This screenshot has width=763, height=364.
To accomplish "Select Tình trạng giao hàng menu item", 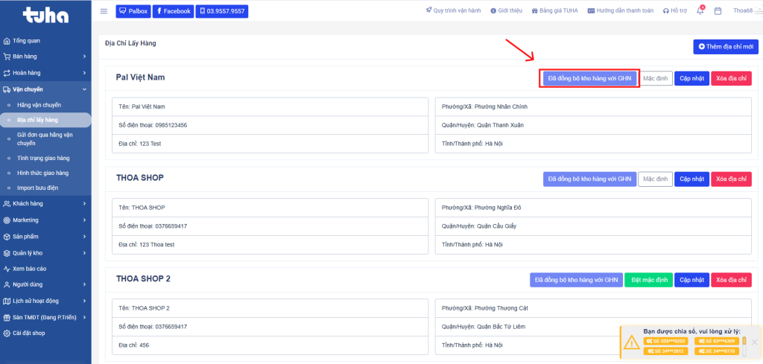I will [x=42, y=158].
